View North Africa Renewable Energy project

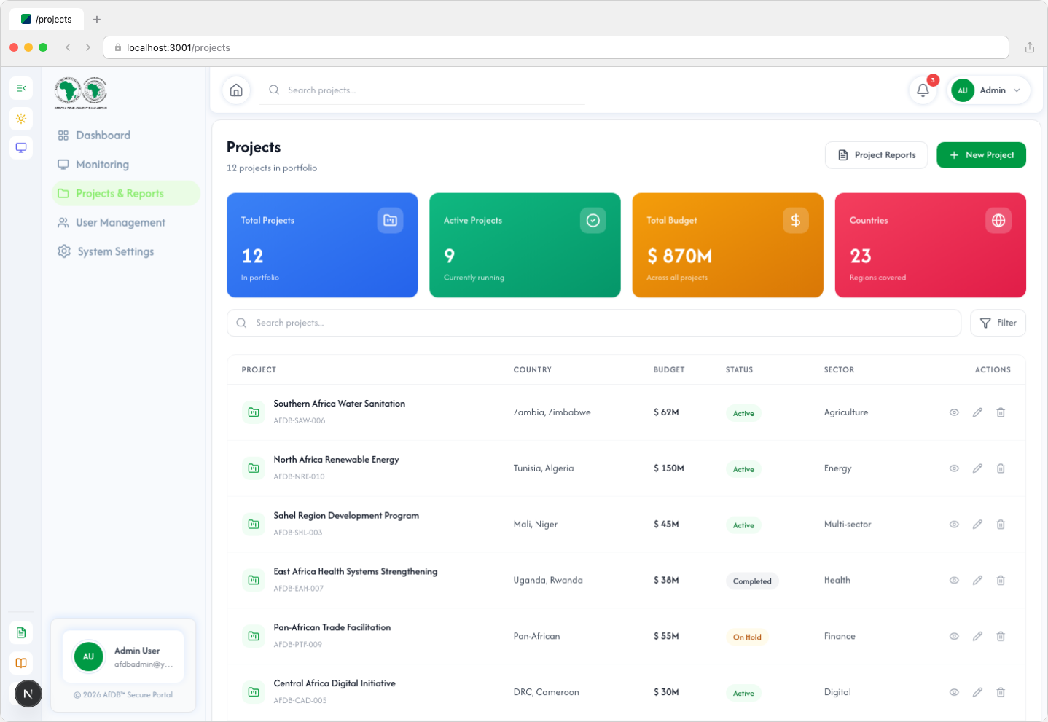[x=954, y=468]
